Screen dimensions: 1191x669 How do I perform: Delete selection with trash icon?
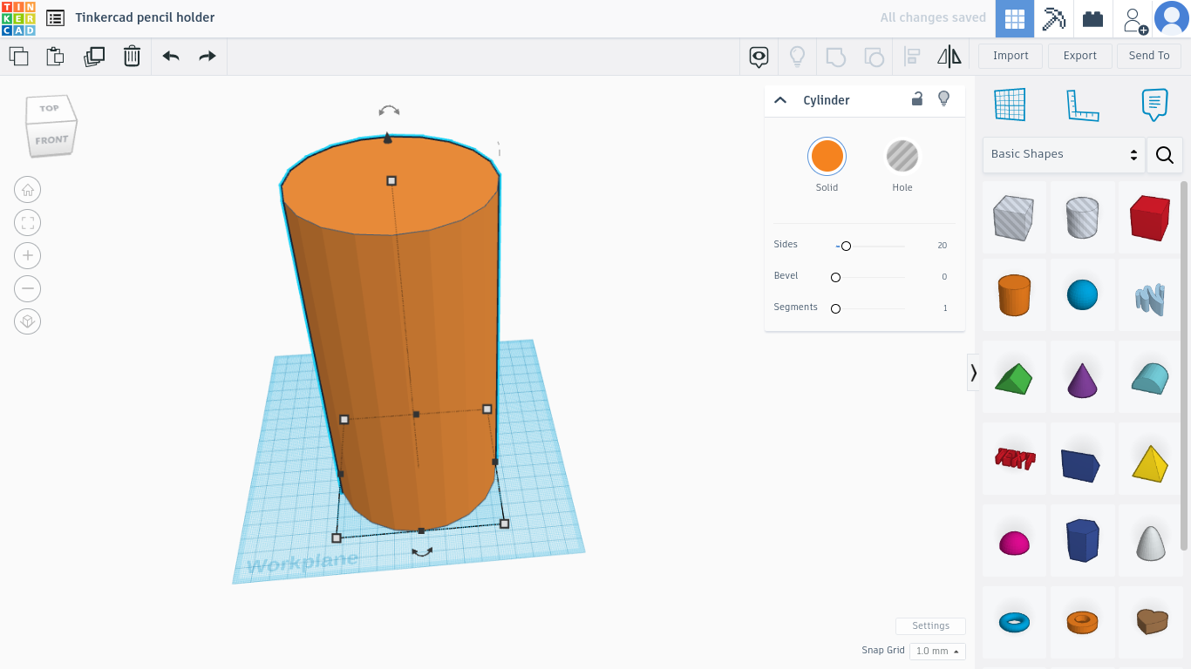coord(132,57)
